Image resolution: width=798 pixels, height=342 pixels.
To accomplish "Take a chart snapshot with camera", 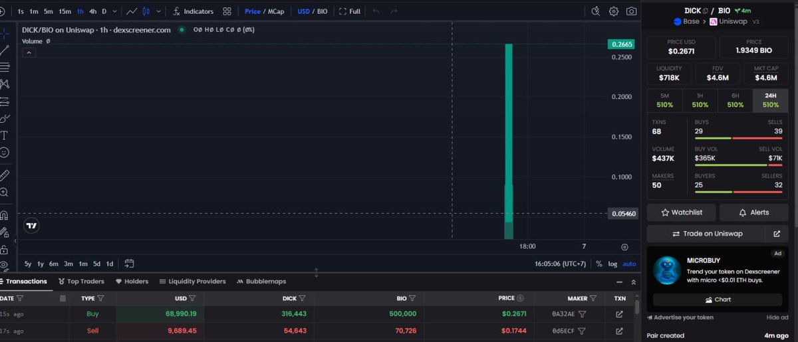I will [x=631, y=11].
